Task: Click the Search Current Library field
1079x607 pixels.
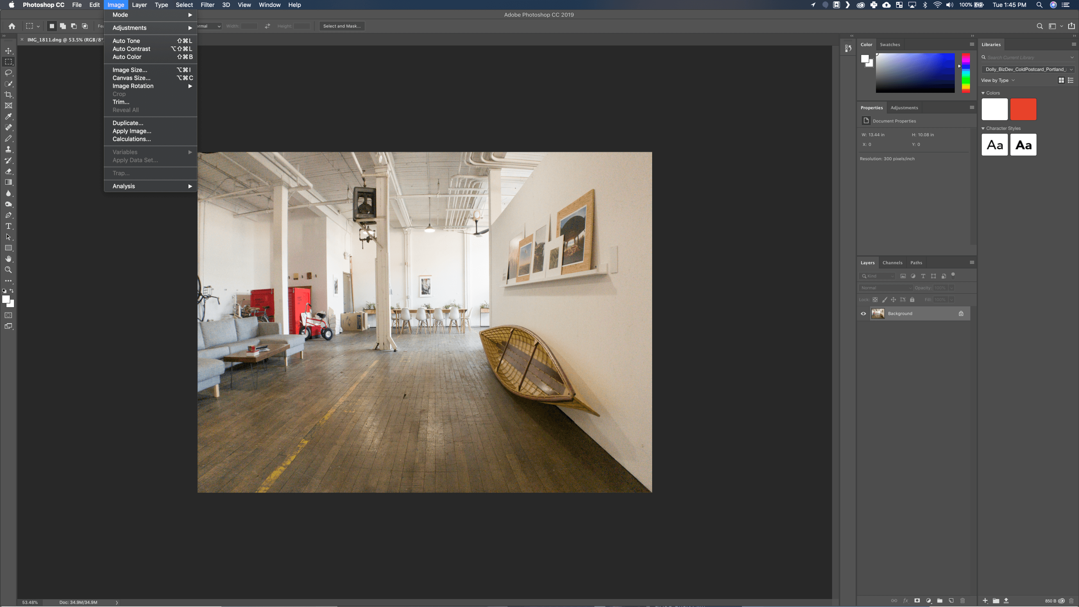Action: click(x=1028, y=58)
